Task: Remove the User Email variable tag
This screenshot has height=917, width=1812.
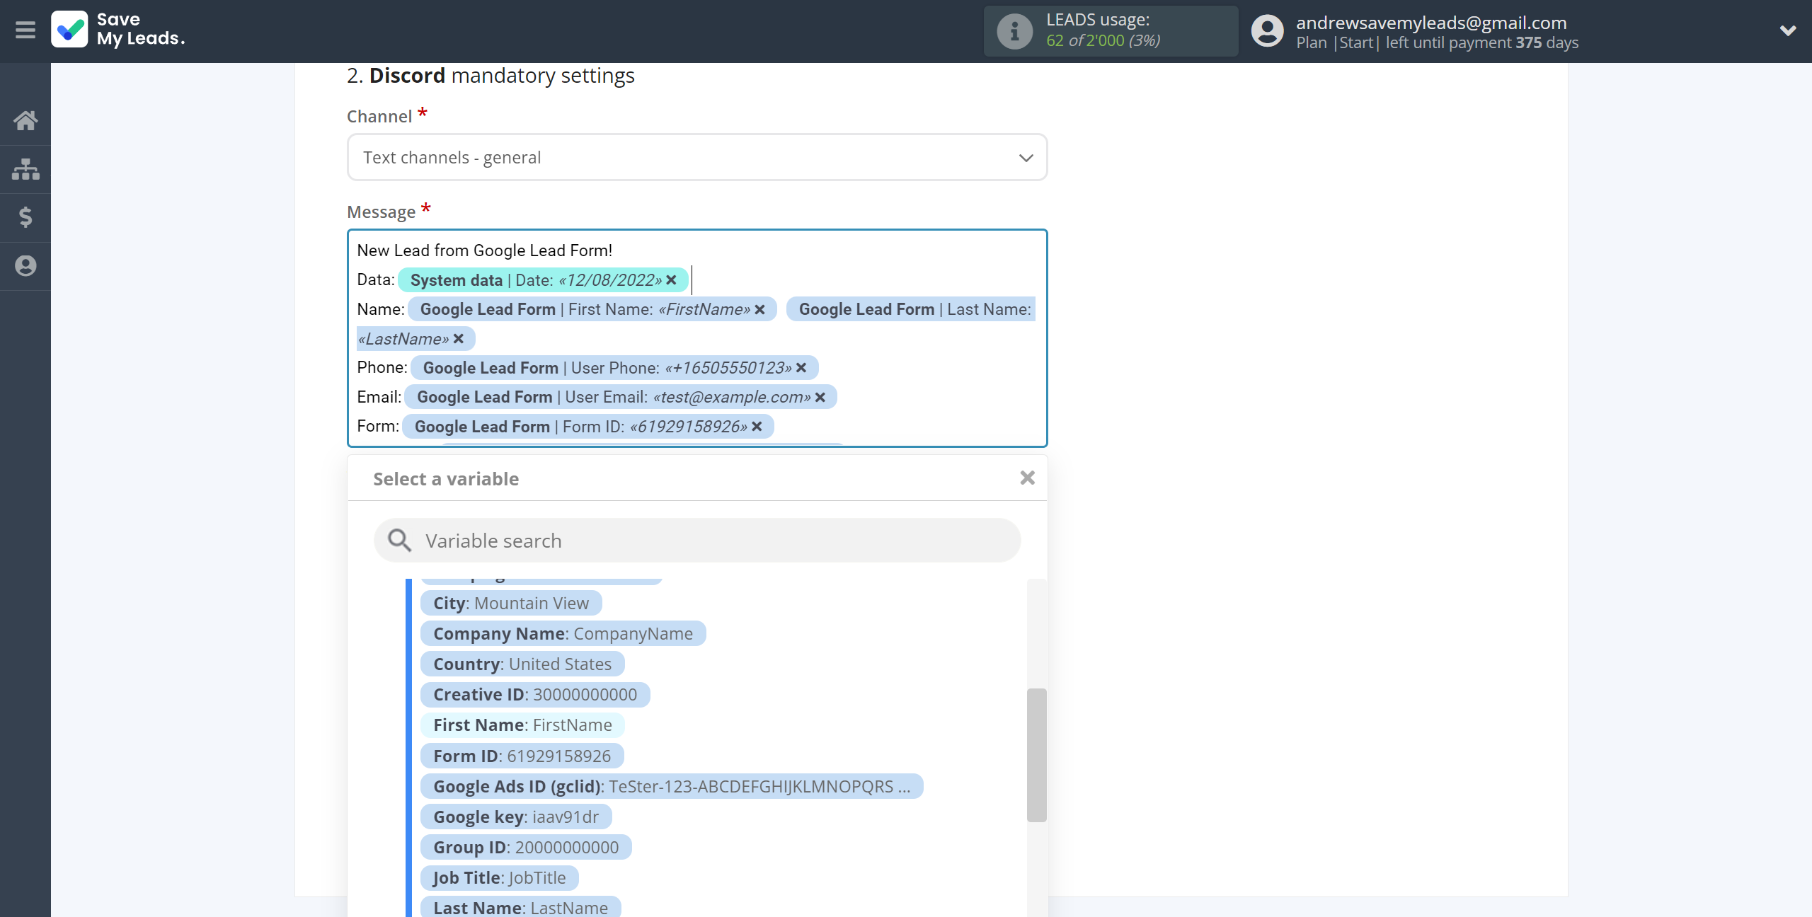Action: click(820, 398)
